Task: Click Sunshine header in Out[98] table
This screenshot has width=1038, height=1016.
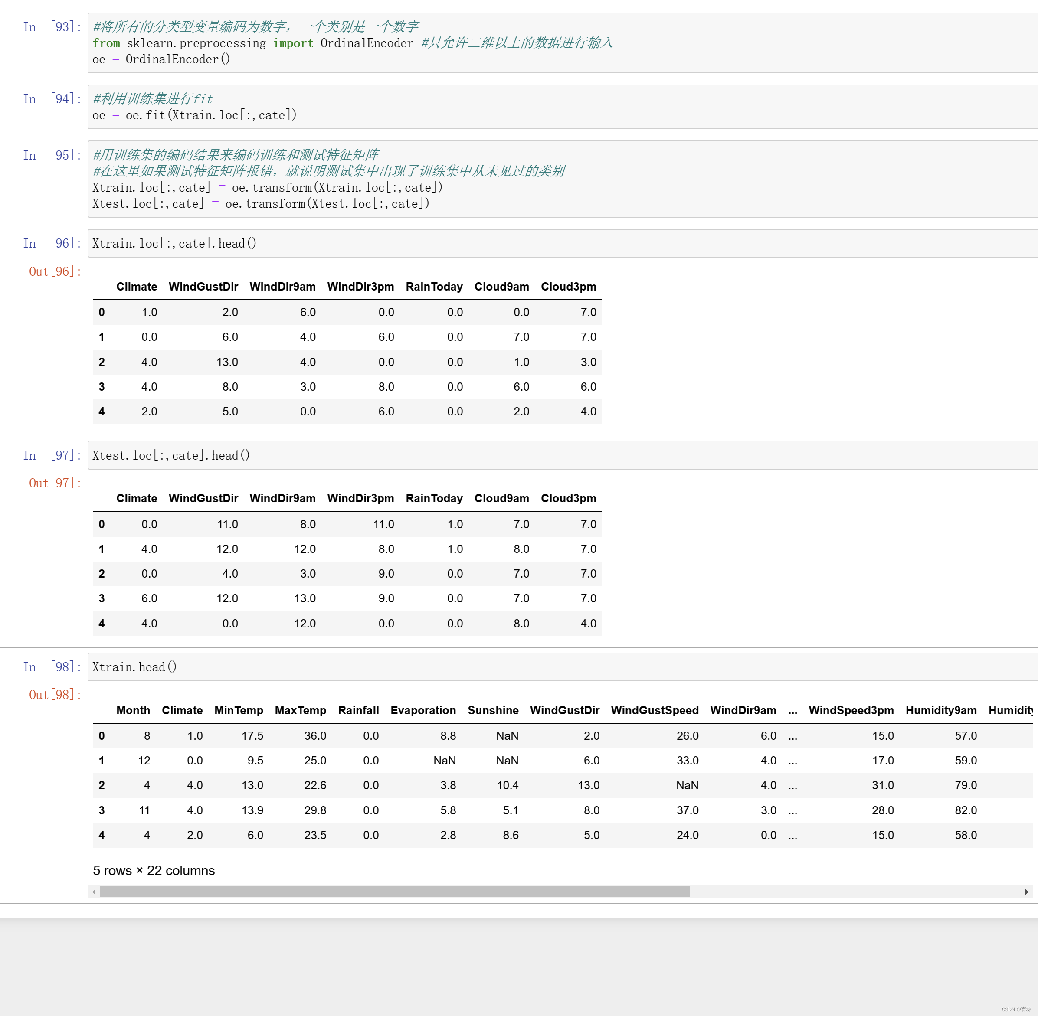Action: pos(493,710)
